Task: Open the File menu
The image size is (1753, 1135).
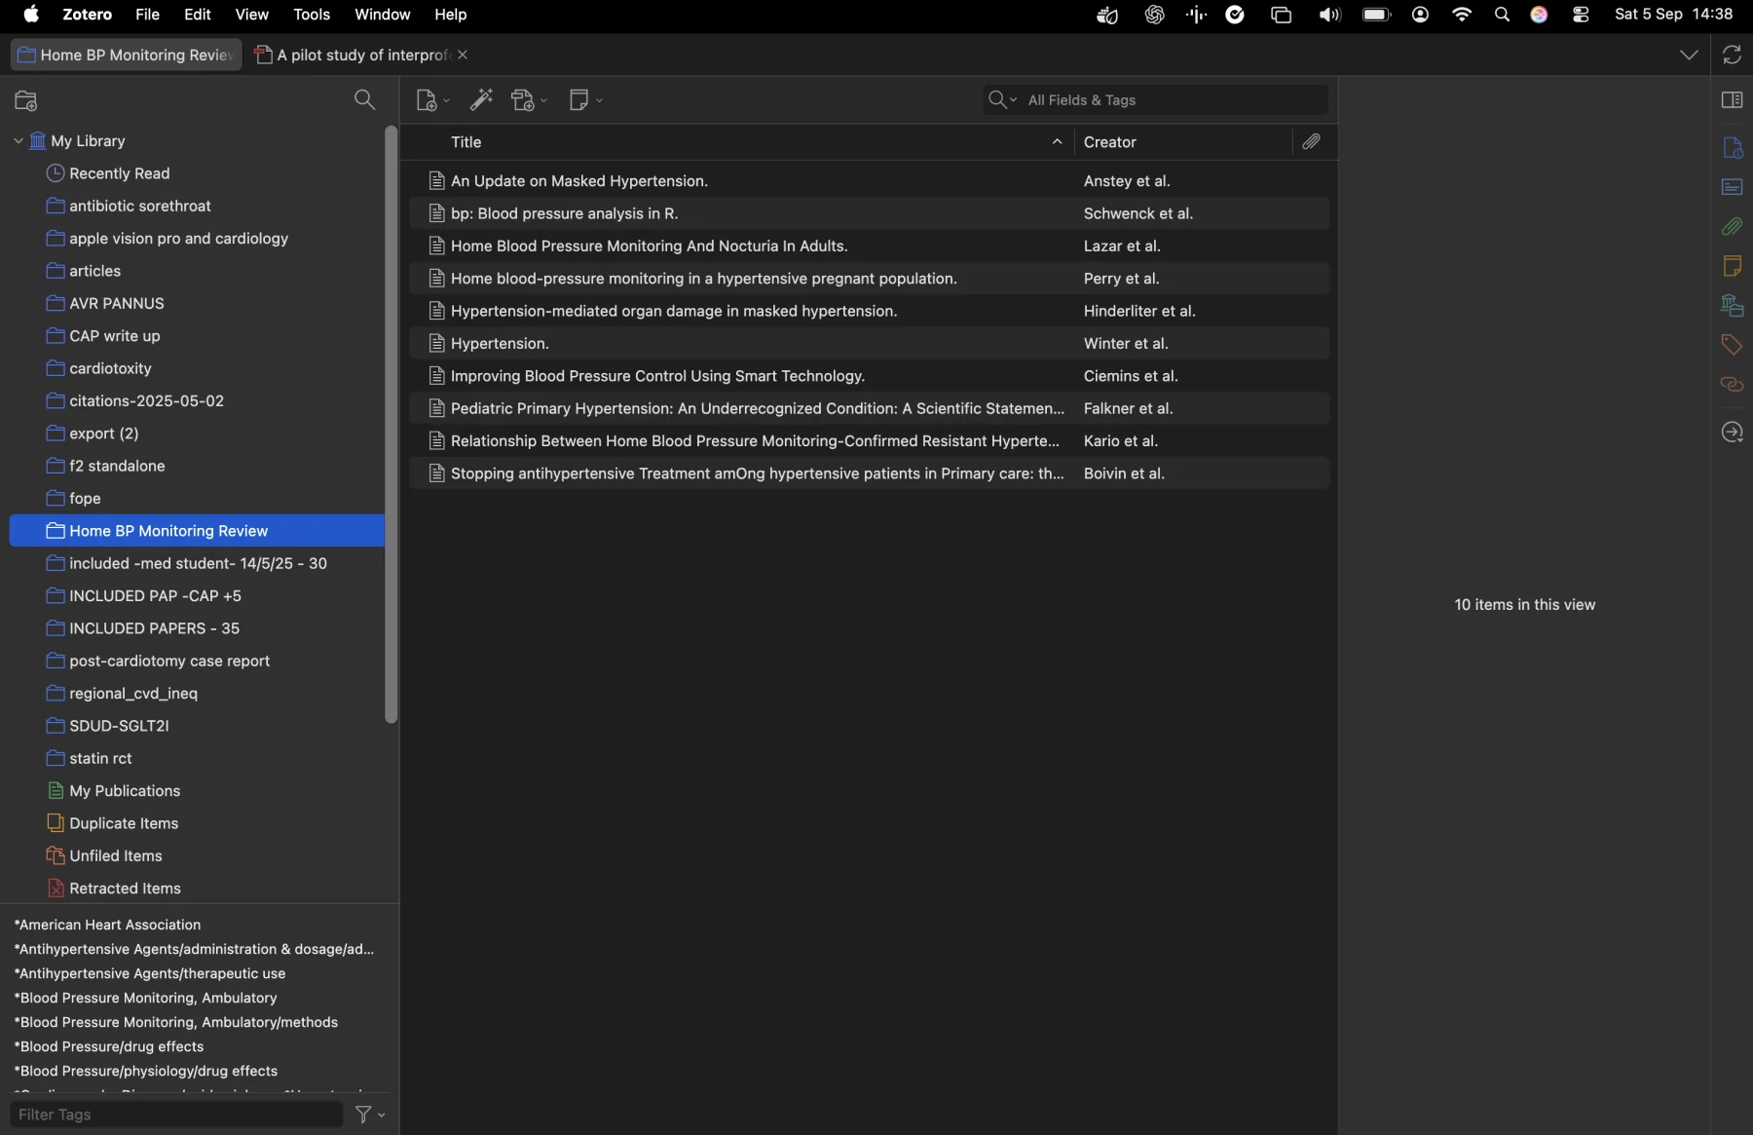Action: (x=147, y=15)
